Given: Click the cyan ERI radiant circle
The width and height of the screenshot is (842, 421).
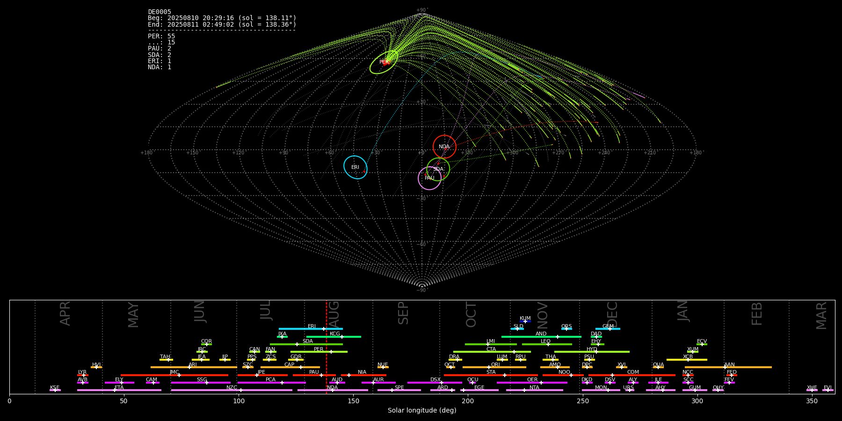Looking at the screenshot, I should (x=356, y=167).
